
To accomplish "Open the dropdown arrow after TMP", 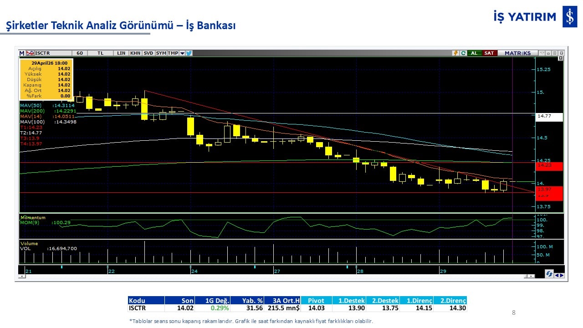I will tap(182, 53).
